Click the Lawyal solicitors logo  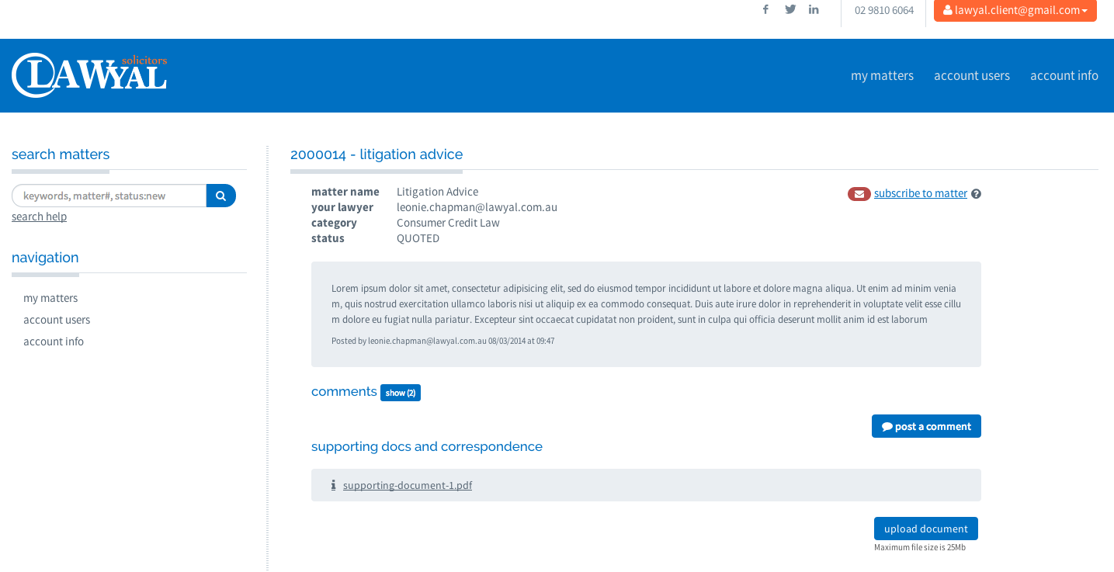coord(89,75)
